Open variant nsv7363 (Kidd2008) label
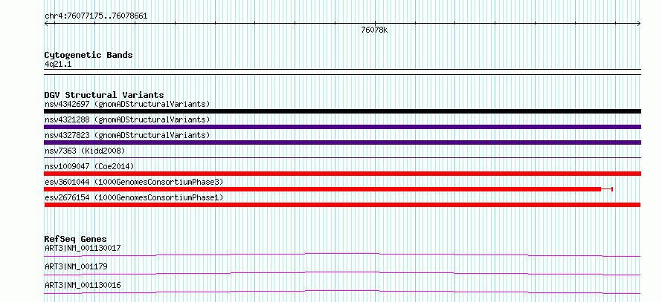Screen dimensions: 662x302 (85, 151)
